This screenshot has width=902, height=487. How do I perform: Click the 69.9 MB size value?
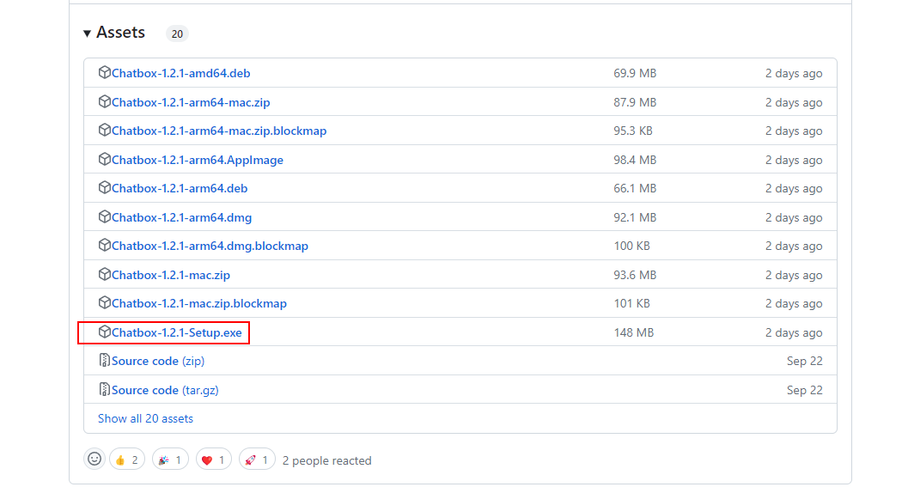635,73
